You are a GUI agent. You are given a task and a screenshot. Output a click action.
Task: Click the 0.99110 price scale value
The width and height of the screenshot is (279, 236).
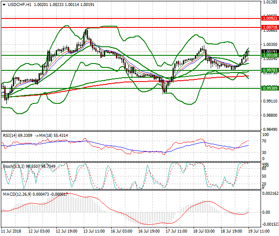(270, 101)
